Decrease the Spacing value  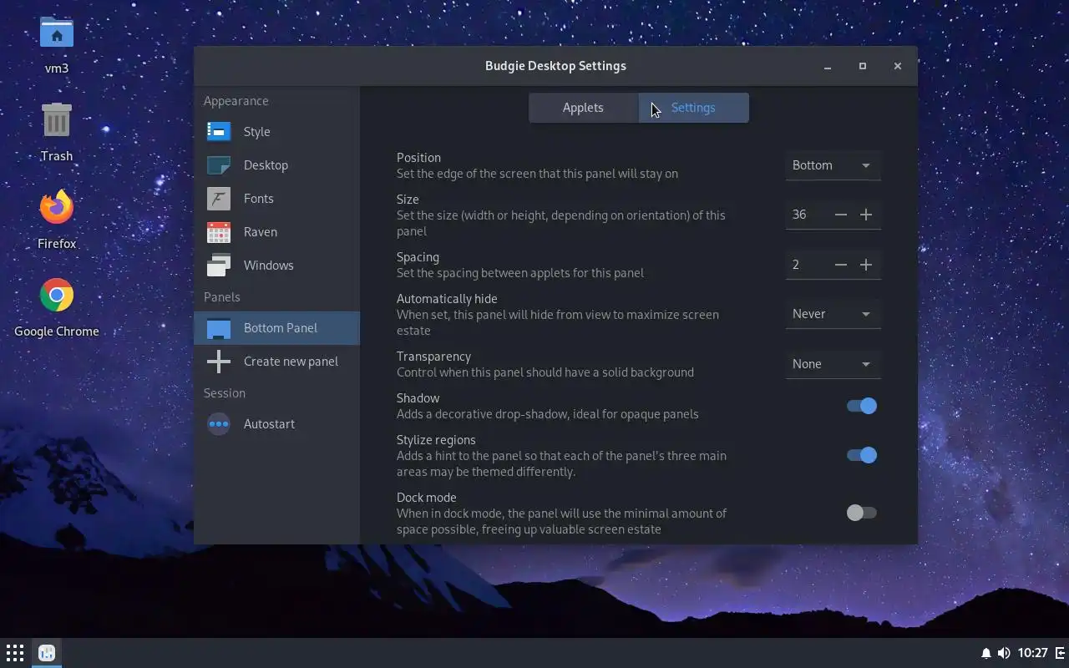841,265
